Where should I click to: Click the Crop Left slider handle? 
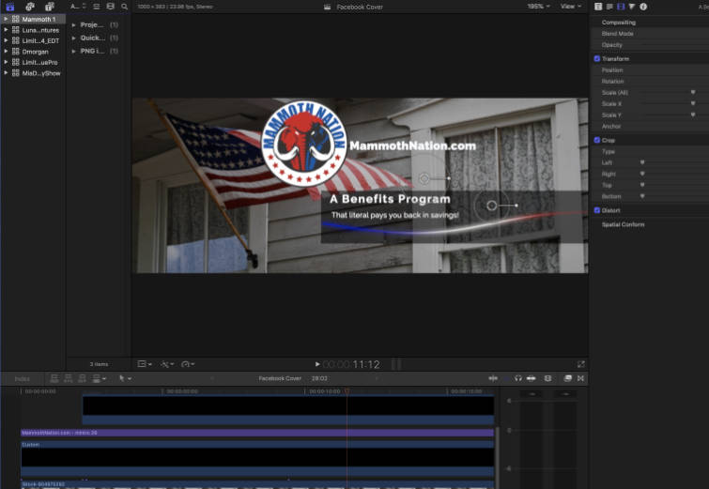click(x=642, y=162)
